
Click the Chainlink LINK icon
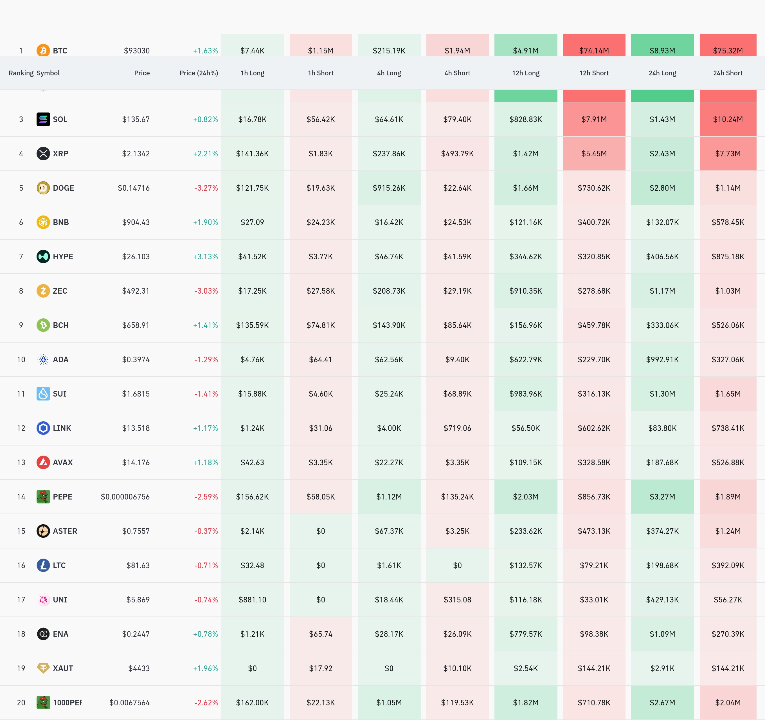point(43,428)
